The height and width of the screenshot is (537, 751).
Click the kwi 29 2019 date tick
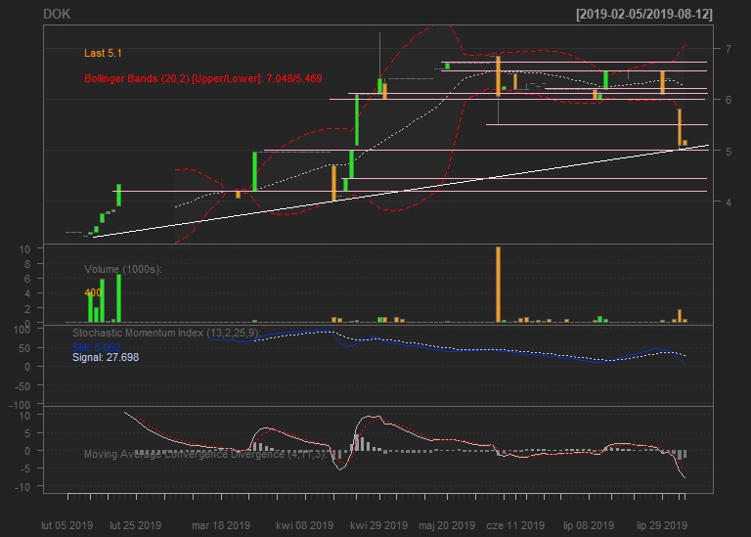[x=378, y=525]
